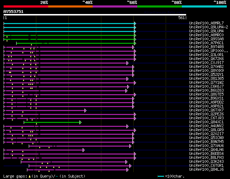
Task: Select the UniRef100_Q84XC1 label
Action: pos(206,122)
